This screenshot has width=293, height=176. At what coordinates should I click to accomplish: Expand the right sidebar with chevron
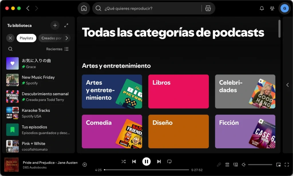point(288,85)
